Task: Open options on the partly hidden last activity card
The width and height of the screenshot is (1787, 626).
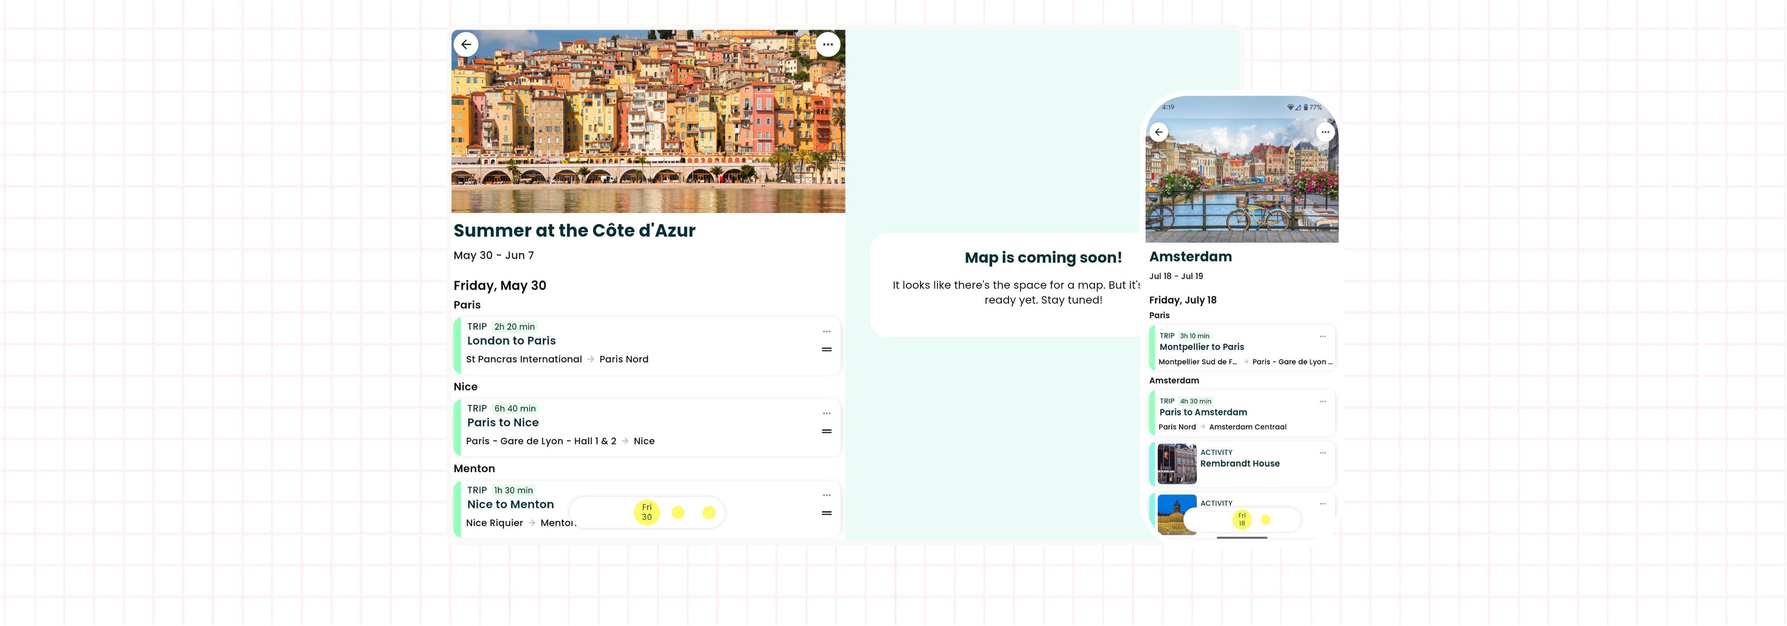Action: pyautogui.click(x=1322, y=504)
